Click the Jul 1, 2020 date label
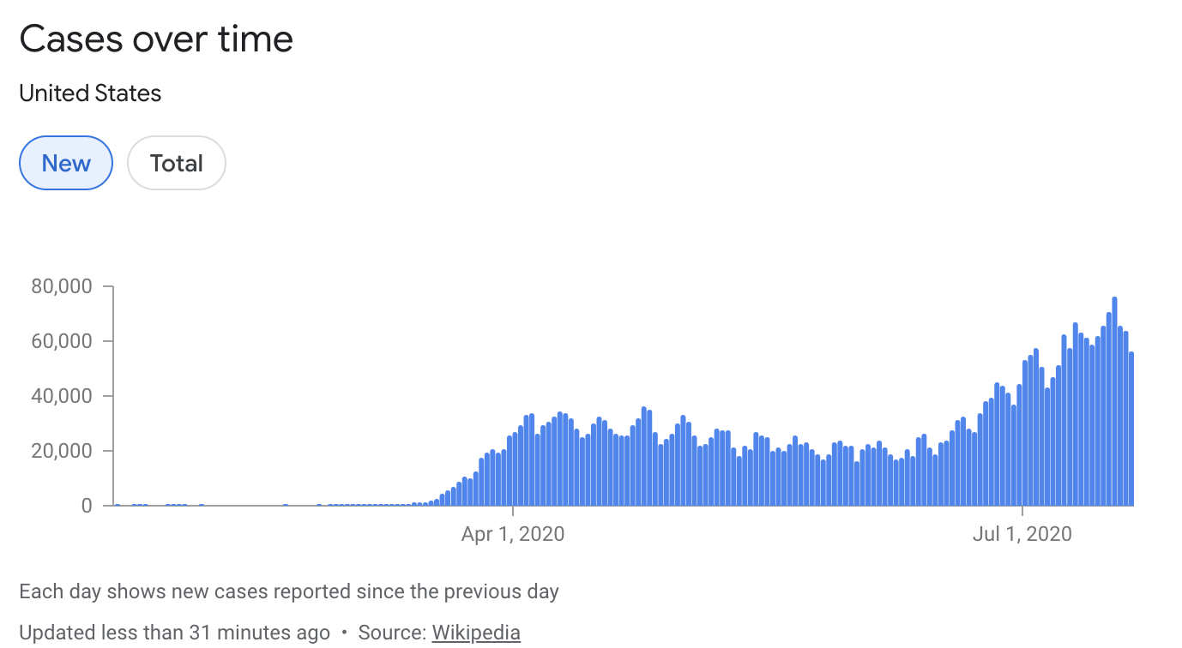The height and width of the screenshot is (648, 1182). point(1022,534)
